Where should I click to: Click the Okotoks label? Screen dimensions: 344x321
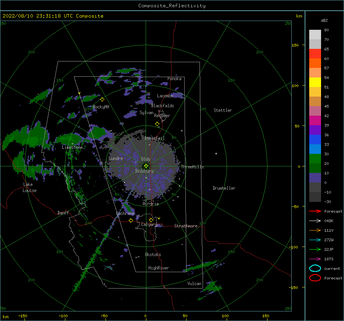[153, 255]
